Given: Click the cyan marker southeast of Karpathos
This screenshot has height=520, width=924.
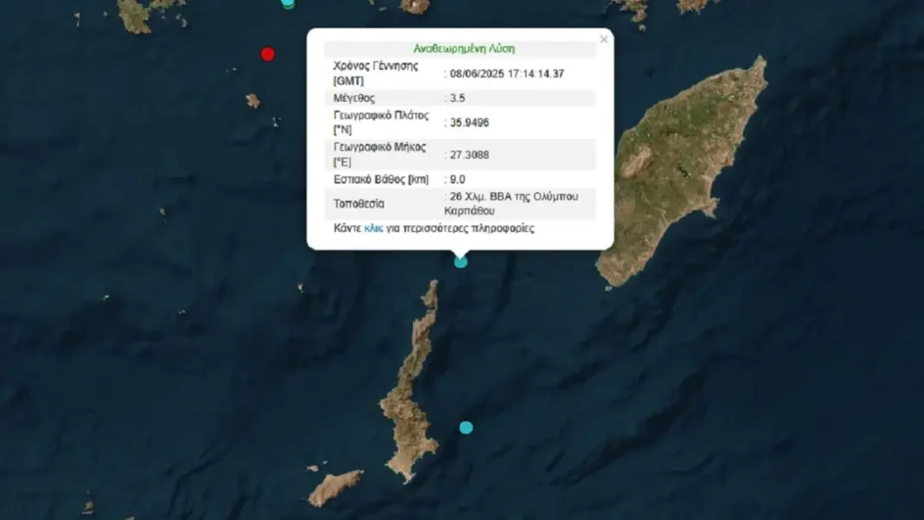Looking at the screenshot, I should 466,427.
